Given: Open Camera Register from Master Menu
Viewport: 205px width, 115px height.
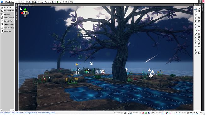Looking at the screenshot, I should (8, 25).
